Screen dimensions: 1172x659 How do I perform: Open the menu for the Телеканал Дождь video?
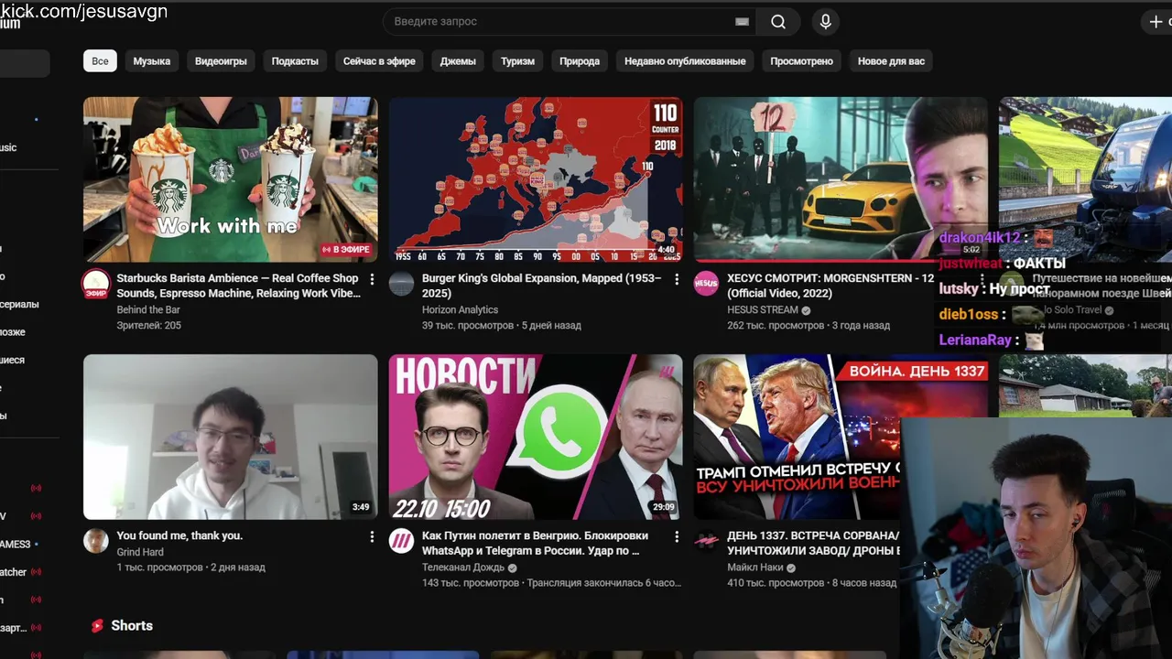click(677, 536)
